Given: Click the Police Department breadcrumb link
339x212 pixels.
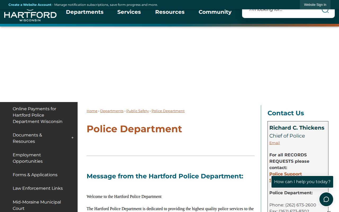Looking at the screenshot, I should pyautogui.click(x=168, y=111).
